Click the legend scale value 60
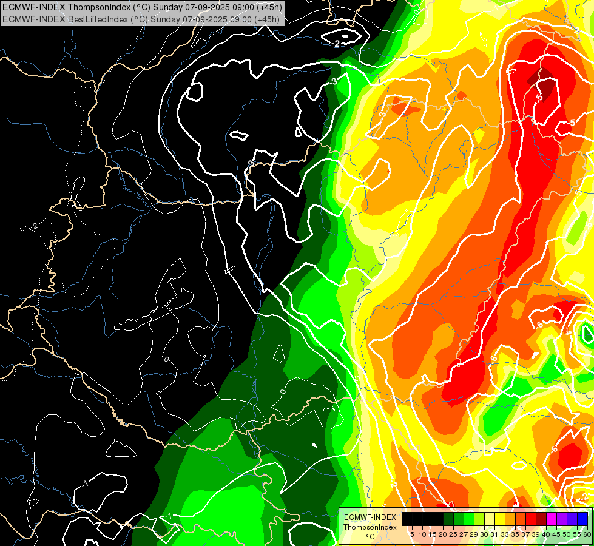 coord(587,534)
